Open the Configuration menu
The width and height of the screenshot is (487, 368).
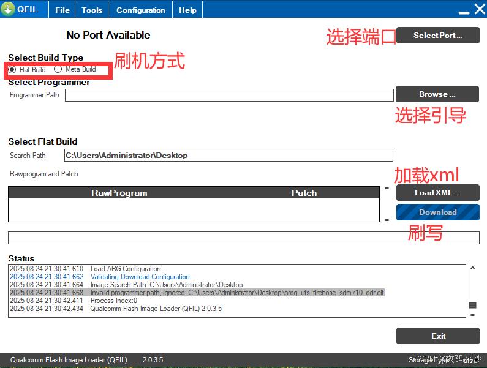tap(140, 10)
